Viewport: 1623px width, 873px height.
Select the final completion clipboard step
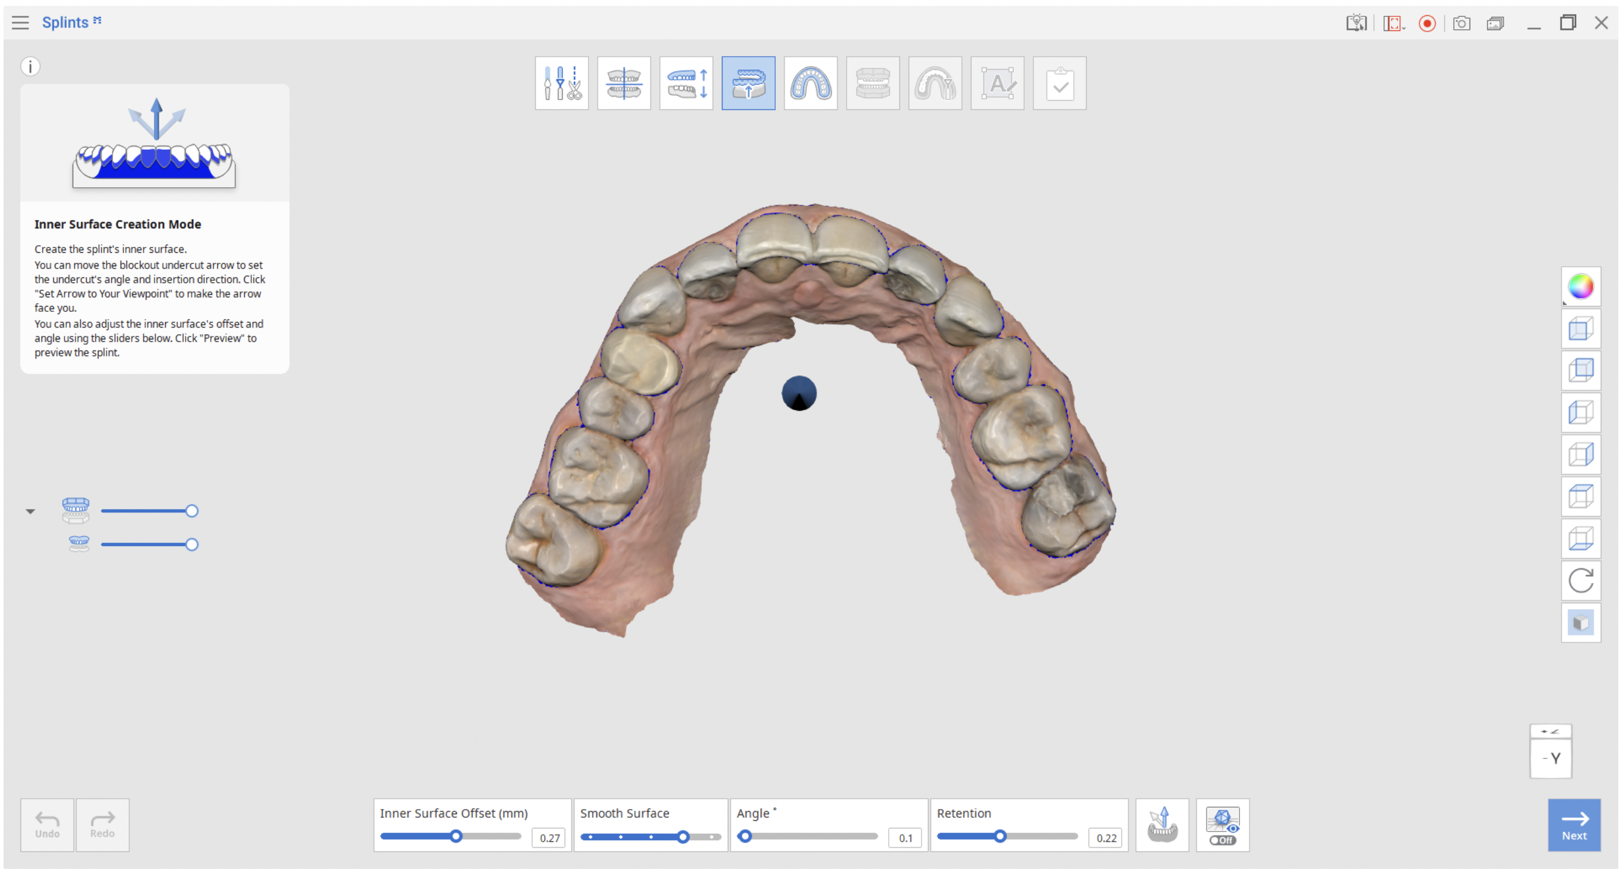[x=1060, y=83]
